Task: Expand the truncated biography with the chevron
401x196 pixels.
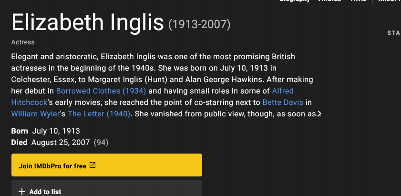Action: [x=319, y=114]
